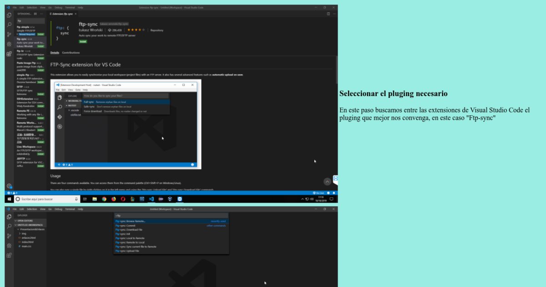Image resolution: width=546 pixels, height=287 pixels.
Task: Select Ftp-sync: Upload File command
Action: [127, 251]
